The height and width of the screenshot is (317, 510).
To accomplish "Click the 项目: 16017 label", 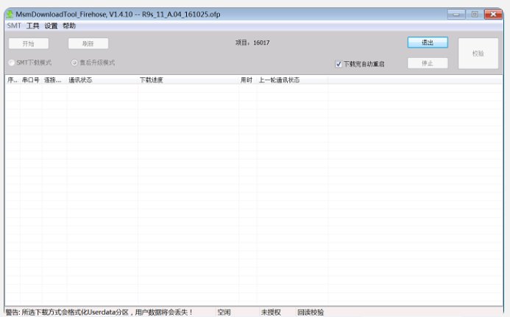I will click(252, 43).
